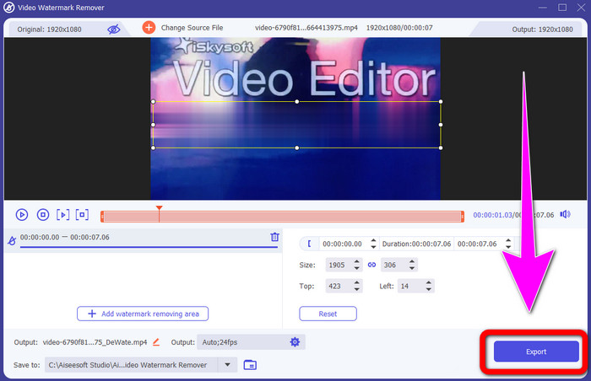This screenshot has height=381, width=591.
Task: Select the top-left handle of removal box
Action: [x=153, y=102]
